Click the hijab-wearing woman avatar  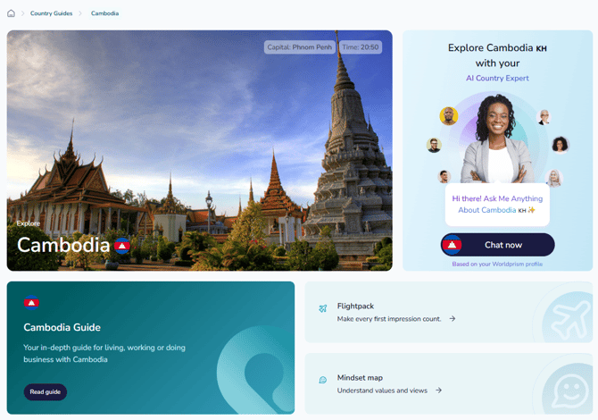[x=554, y=178]
